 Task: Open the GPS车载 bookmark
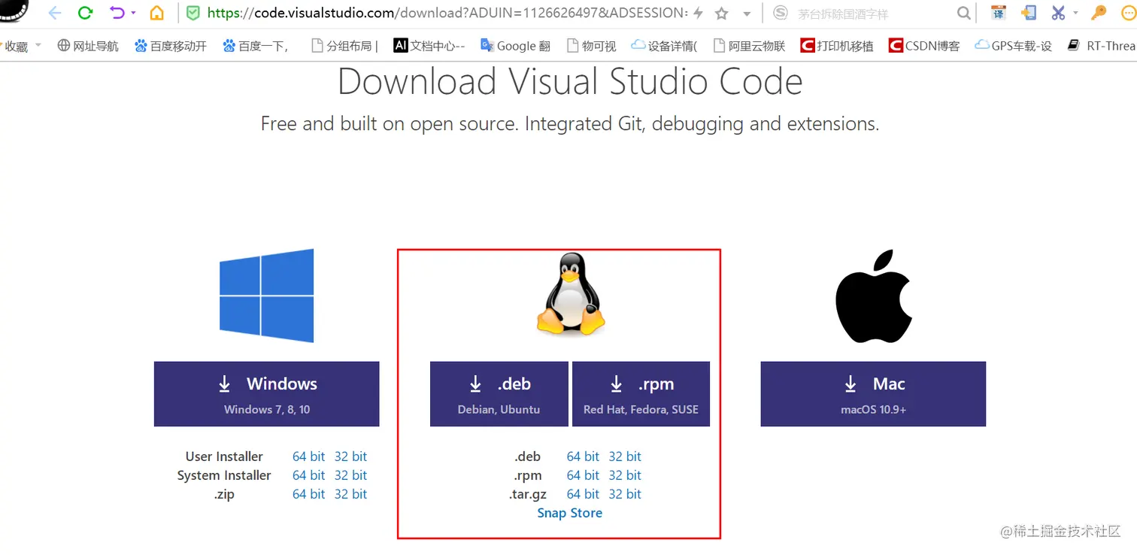pos(1013,46)
